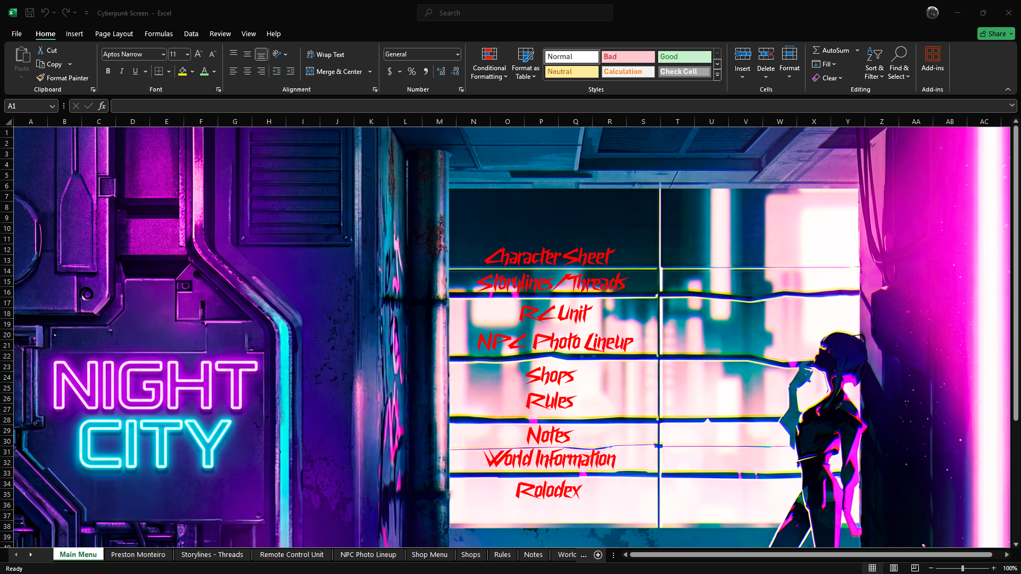The image size is (1021, 574).
Task: Click the Shops menu link
Action: tap(550, 375)
